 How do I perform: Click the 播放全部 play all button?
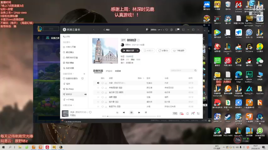pos(129,51)
